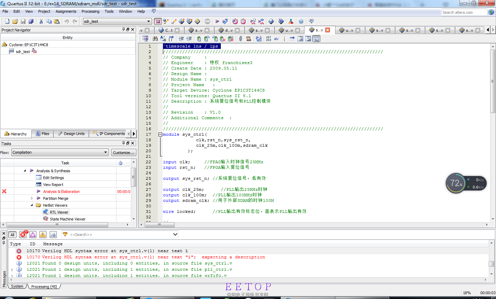The image size is (496, 299).
Task: Click the Search altera.com input field
Action: [464, 12]
